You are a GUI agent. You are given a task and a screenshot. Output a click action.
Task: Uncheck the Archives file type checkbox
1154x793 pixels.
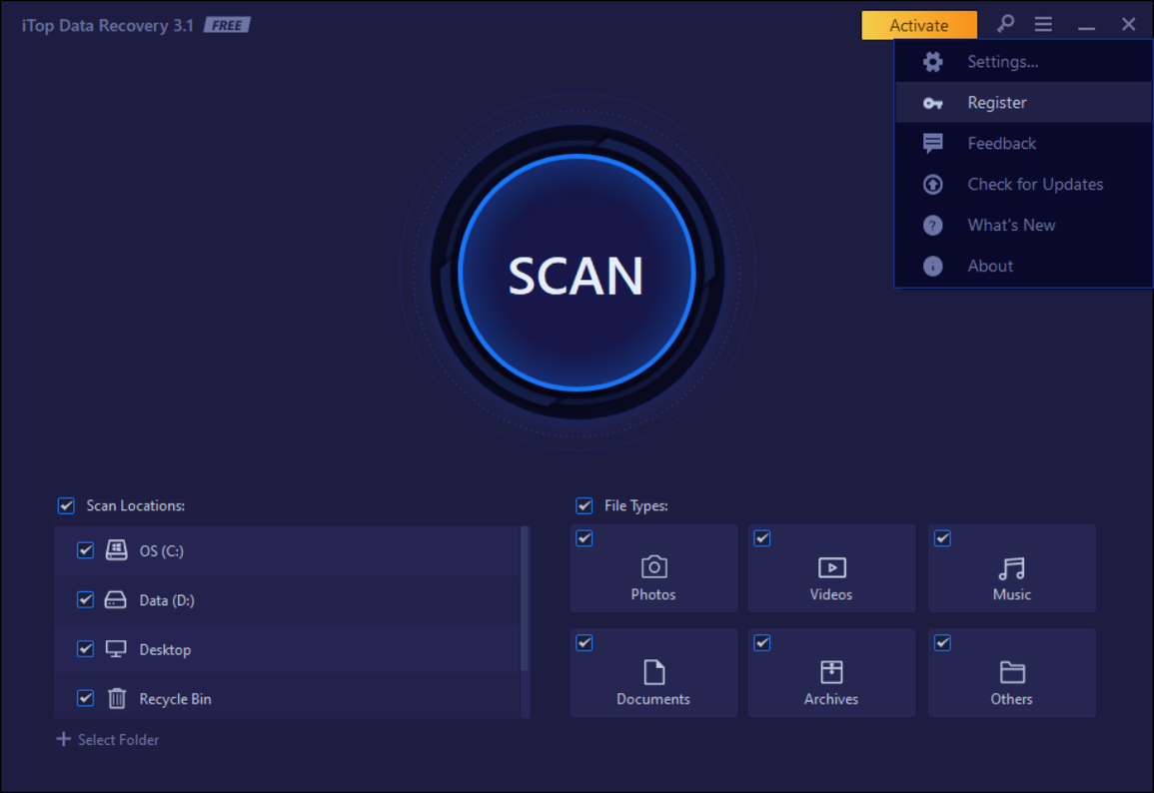762,643
